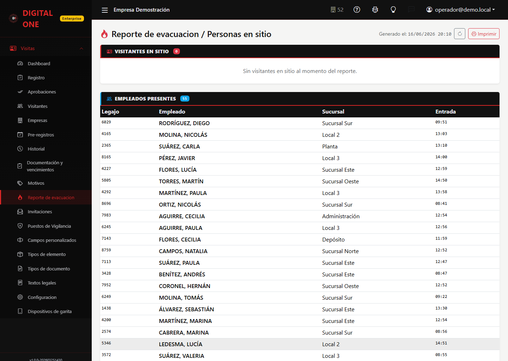
Task: Click the Documentación y vencimientos icon
Action: point(20,166)
